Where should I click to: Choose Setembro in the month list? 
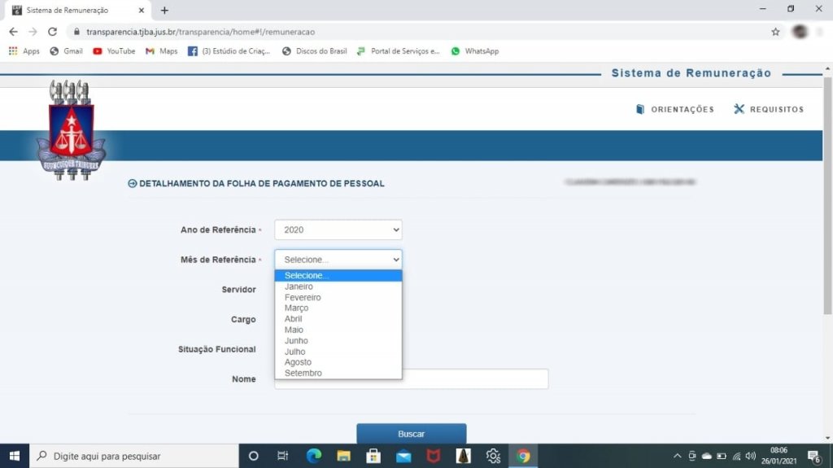[303, 373]
